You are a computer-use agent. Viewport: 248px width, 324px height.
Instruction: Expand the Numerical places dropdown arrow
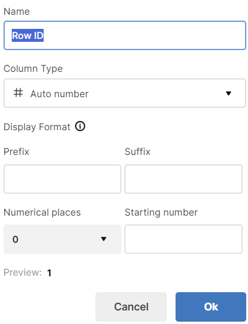tap(104, 239)
